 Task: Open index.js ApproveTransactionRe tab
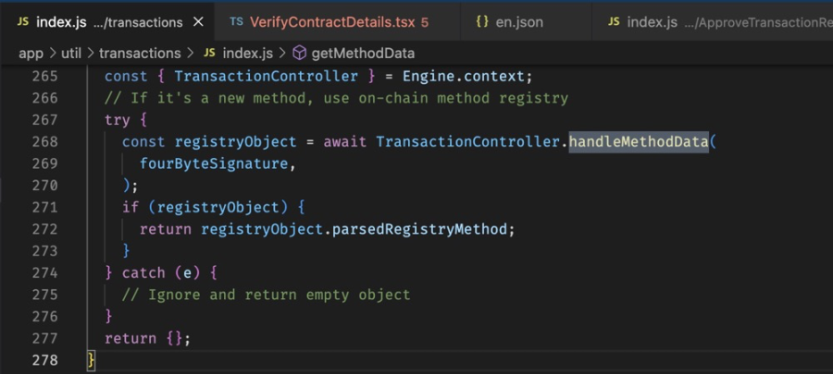719,22
